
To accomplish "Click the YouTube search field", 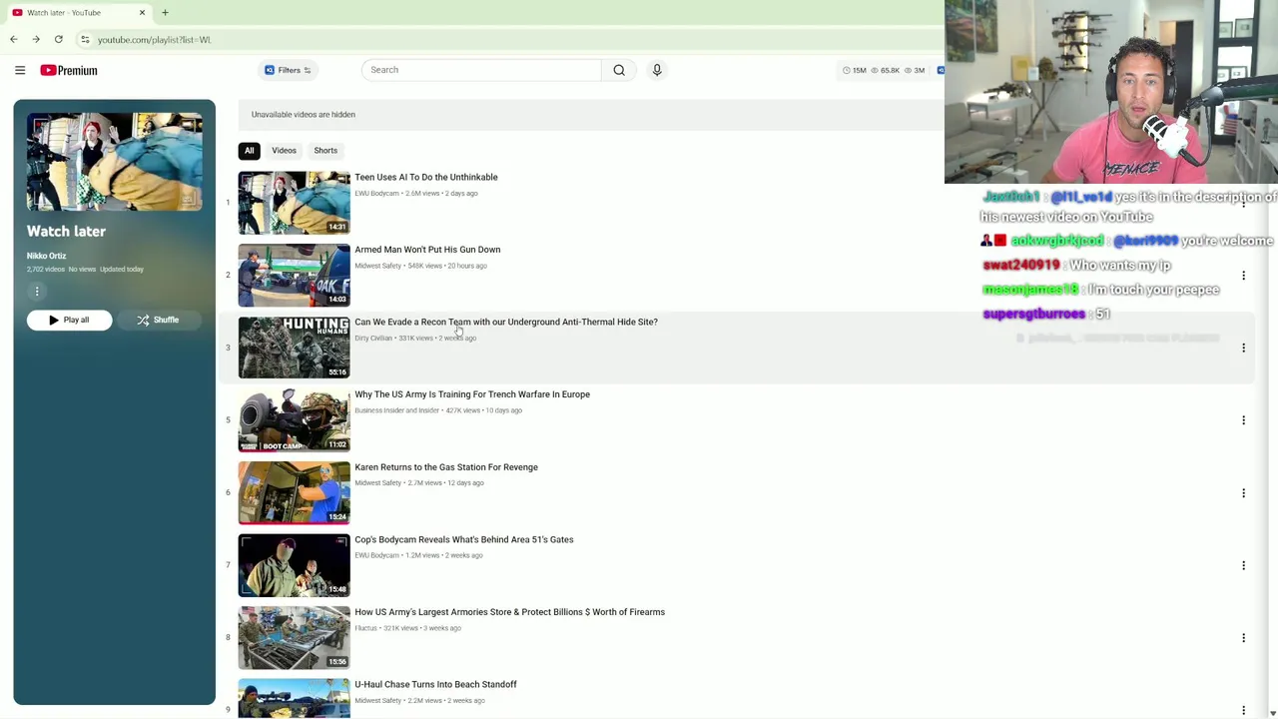I will tap(481, 70).
